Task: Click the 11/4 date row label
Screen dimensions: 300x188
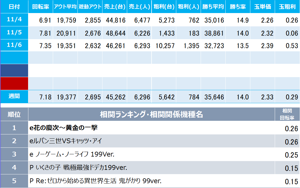Action: [x=14, y=20]
